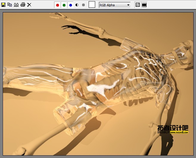This screenshot has height=158, width=196.
Task: Click the black-screen toggle UI icon
Action: click(x=144, y=5)
